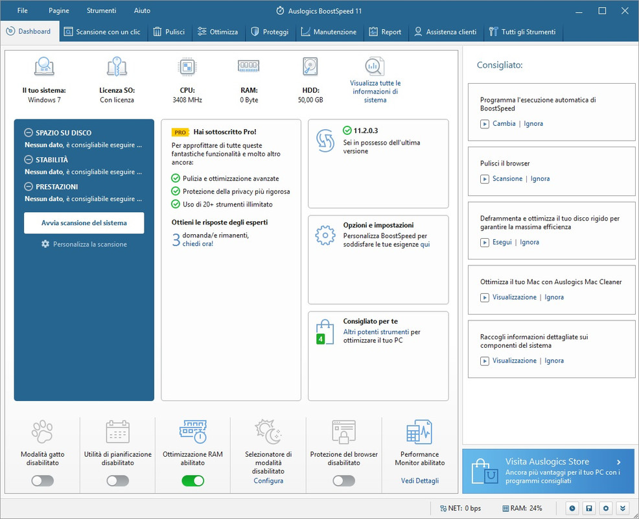Screen dimensions: 639x519
Task: Click Ignora for automatic BoostSpeed scheduling
Action: [533, 124]
